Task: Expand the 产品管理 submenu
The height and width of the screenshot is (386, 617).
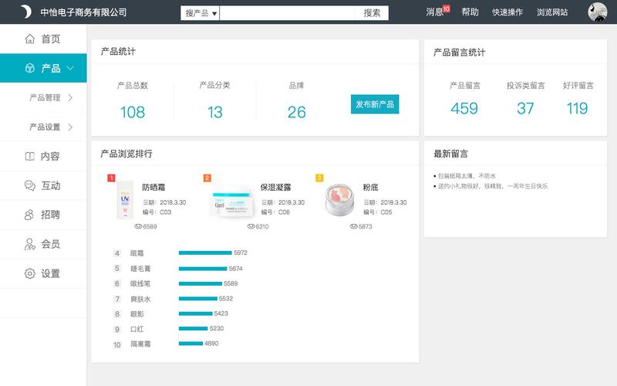Action: [51, 98]
